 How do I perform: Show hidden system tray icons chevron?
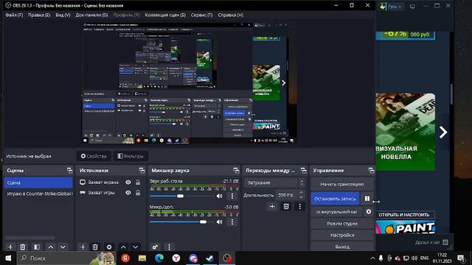tap(372, 258)
